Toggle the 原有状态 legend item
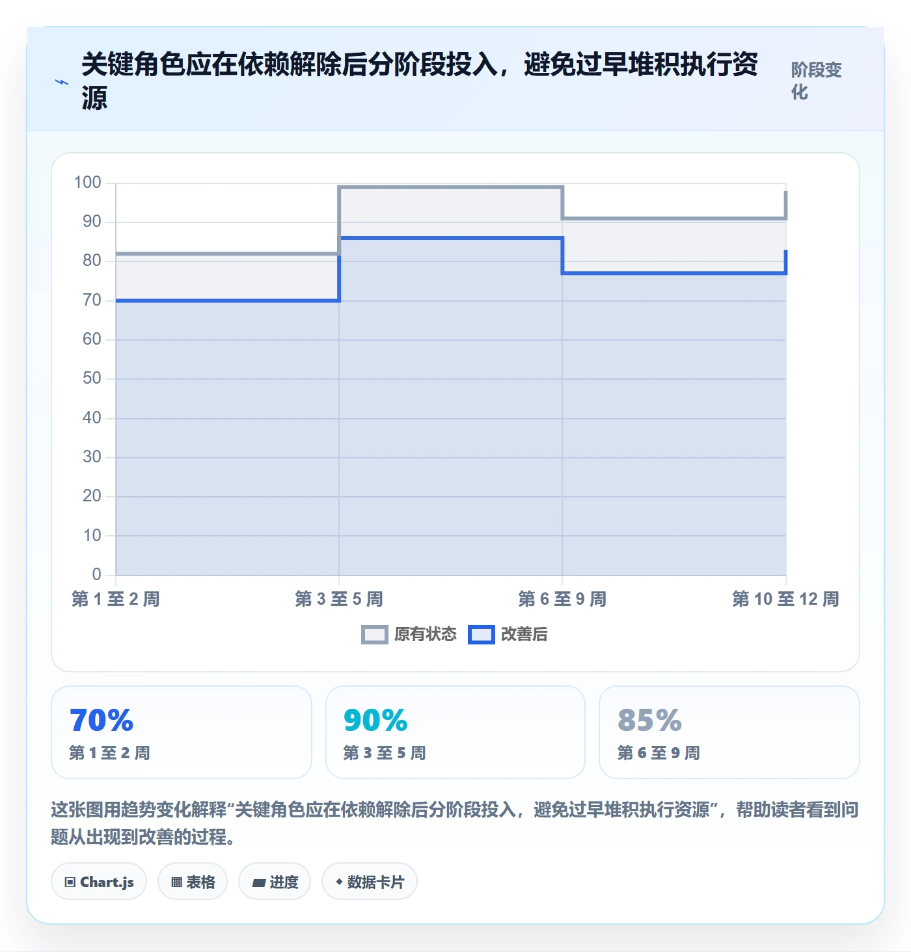Image resolution: width=911 pixels, height=952 pixels. (x=409, y=634)
